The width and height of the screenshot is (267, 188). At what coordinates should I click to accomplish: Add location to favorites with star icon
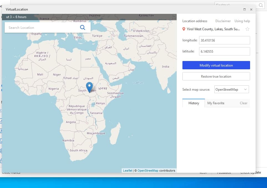click(247, 29)
